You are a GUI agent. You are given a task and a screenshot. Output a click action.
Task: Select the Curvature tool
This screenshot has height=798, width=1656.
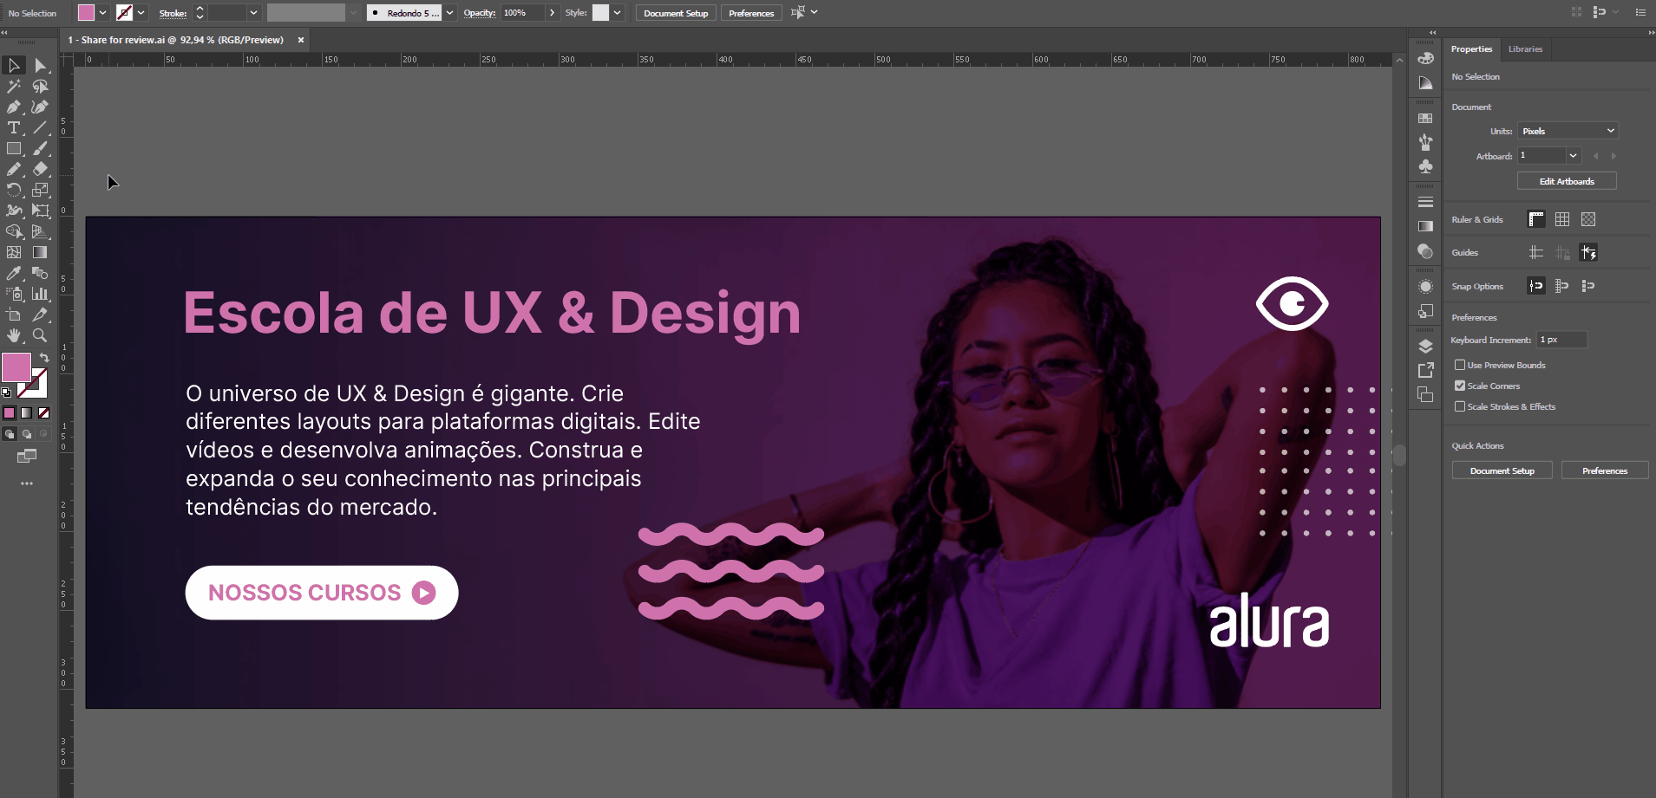[40, 107]
